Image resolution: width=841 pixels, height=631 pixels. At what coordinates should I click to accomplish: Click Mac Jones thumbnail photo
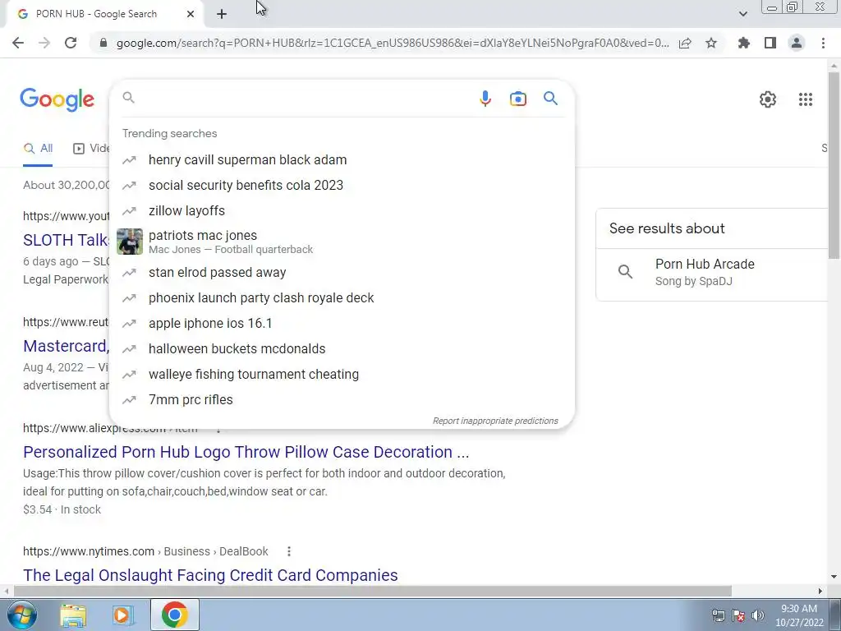coord(130,242)
